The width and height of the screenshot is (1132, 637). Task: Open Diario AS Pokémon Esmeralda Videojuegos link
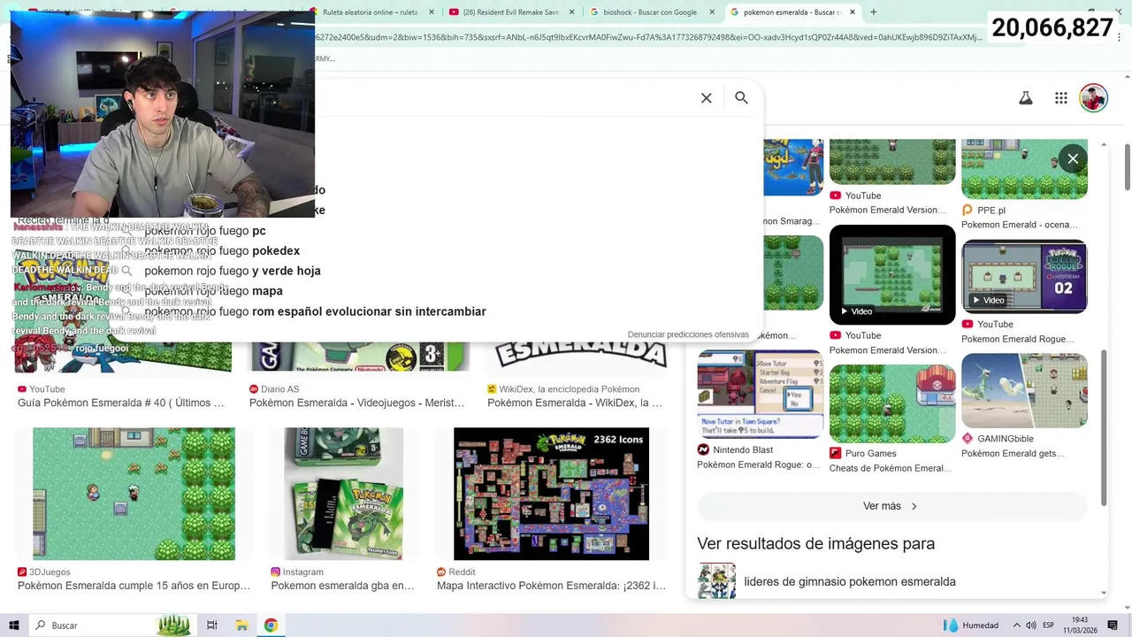(356, 403)
